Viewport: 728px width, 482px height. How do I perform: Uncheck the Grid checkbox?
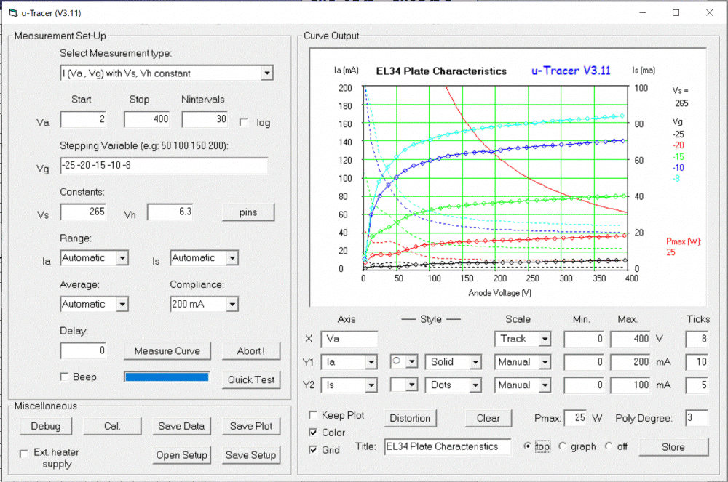click(314, 450)
